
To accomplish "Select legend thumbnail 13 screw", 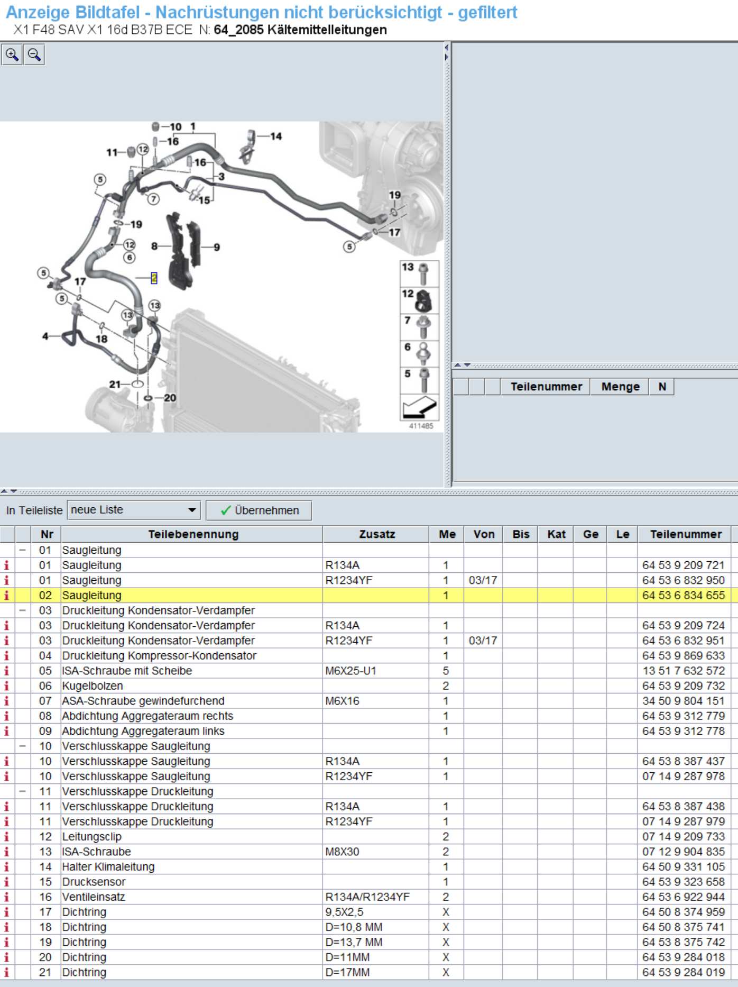I will coord(420,274).
